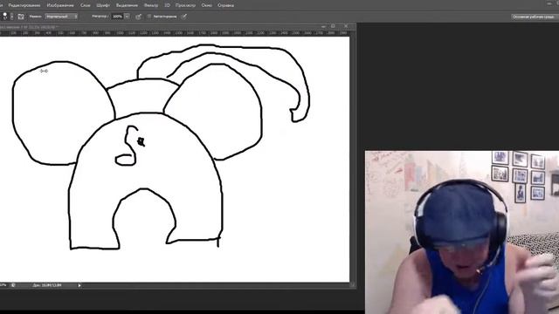Click the zoom percentage field in the status bar
The width and height of the screenshot is (559, 314).
[x=3, y=285]
